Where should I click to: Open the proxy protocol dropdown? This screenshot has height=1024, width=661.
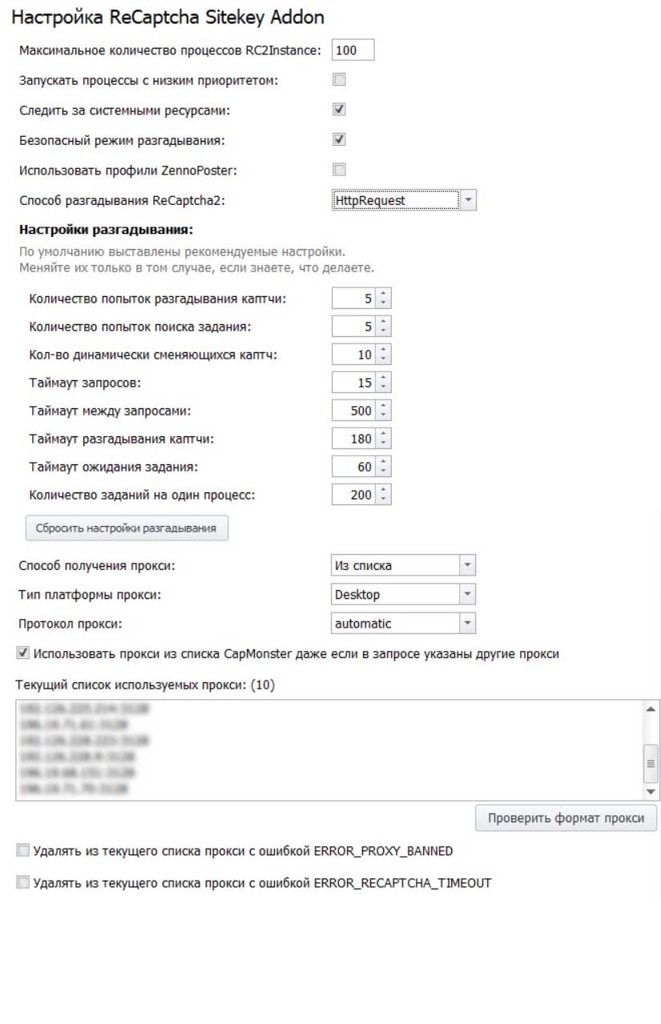pyautogui.click(x=468, y=623)
